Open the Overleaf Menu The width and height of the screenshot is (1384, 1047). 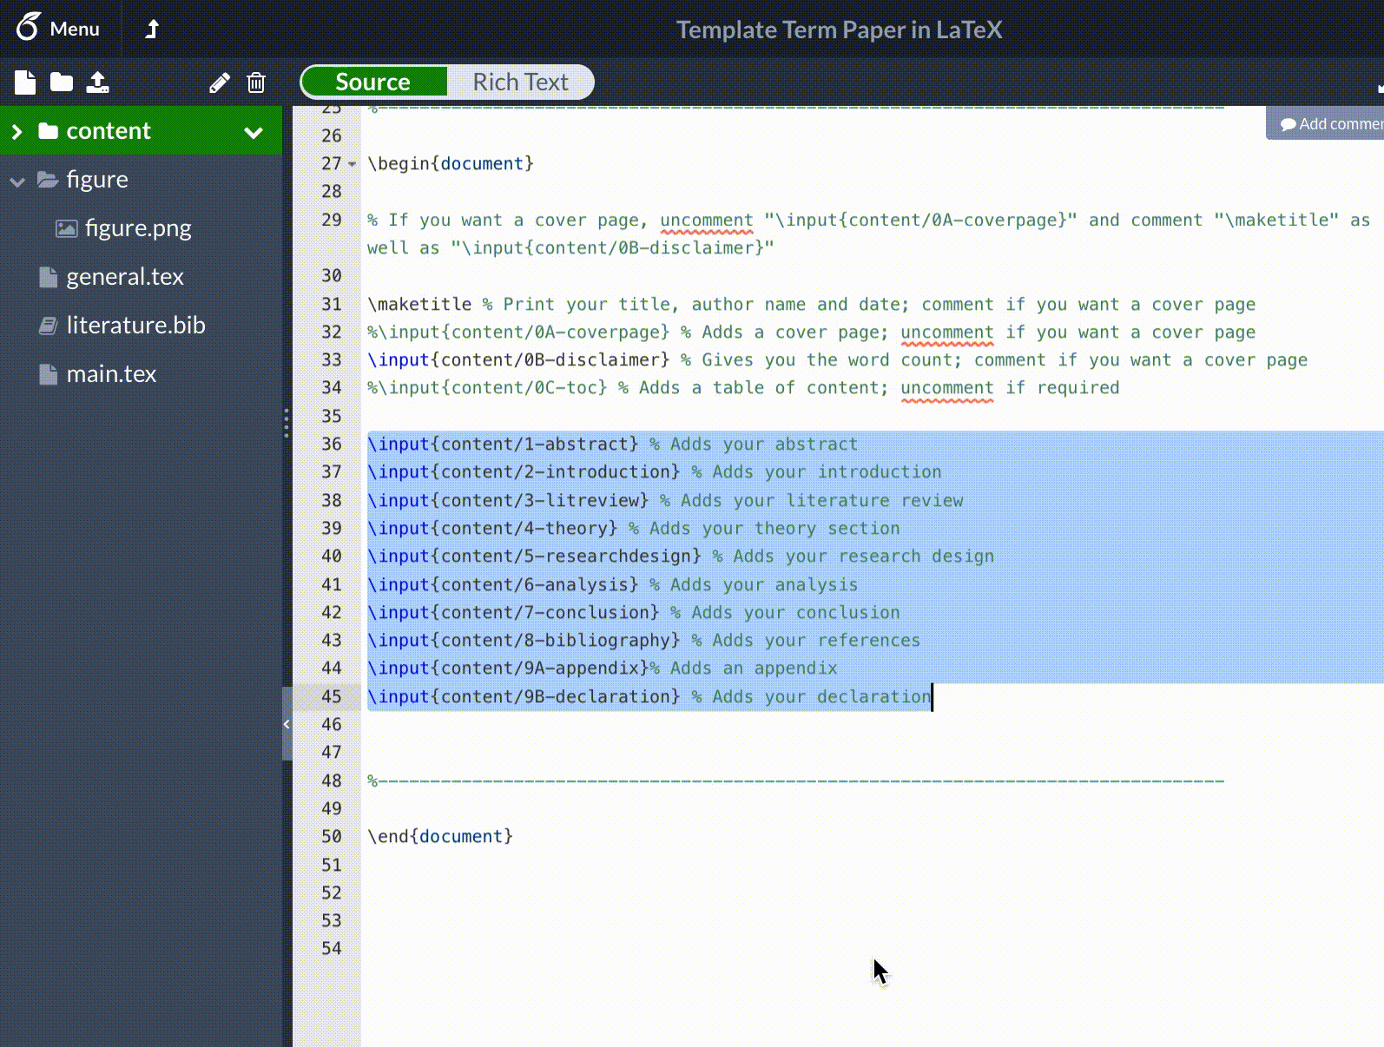pyautogui.click(x=57, y=29)
